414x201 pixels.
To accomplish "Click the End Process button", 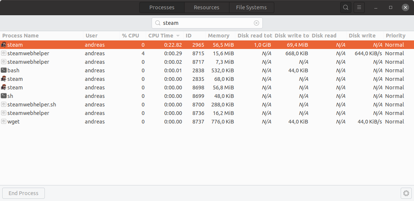I will point(23,193).
